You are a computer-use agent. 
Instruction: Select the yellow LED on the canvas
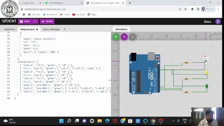(x=207, y=73)
